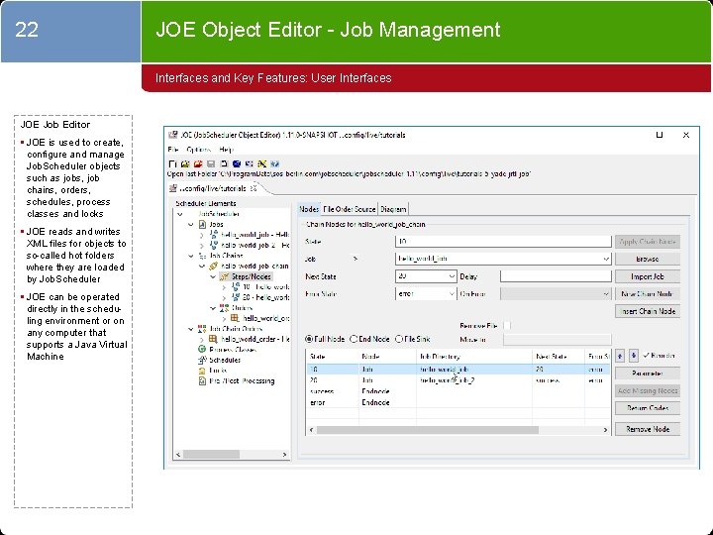Click the Pre-/Post-Processing icon
Image resolution: width=713 pixels, height=535 pixels.
pyautogui.click(x=202, y=381)
